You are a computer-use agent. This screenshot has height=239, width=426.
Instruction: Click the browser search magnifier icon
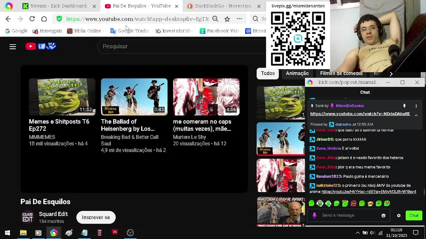pos(255,19)
